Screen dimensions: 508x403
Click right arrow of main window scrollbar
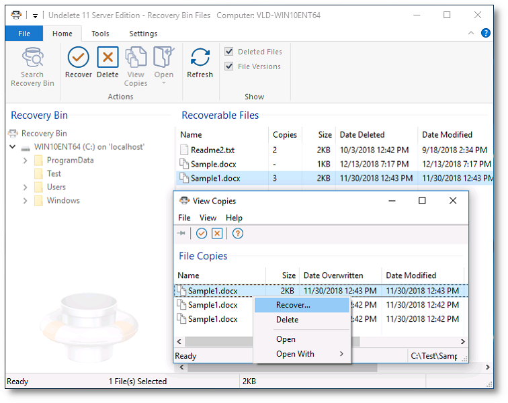(x=488, y=367)
